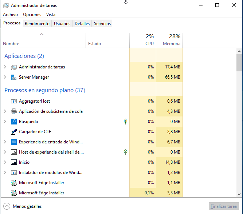Click the printer spooler subsystem icon
Viewport: 243px width, 214px height.
14,111
